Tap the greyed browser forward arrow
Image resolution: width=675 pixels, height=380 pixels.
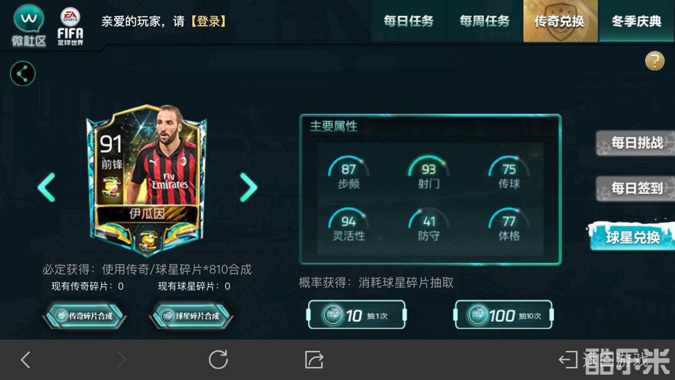coord(121,360)
